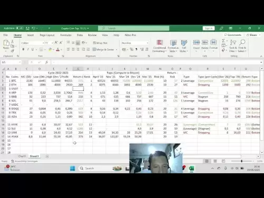The image size is (264, 198).
Task: Click the Insert Function fx icon
Action: pos(46,62)
